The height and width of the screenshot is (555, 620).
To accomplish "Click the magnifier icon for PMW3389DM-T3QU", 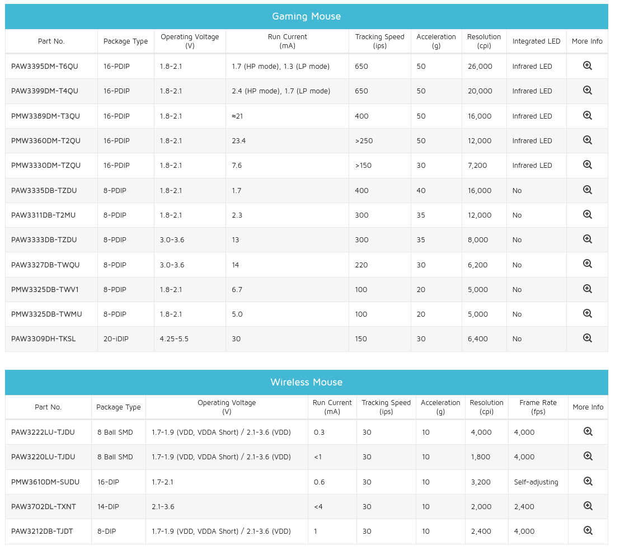I will click(587, 115).
